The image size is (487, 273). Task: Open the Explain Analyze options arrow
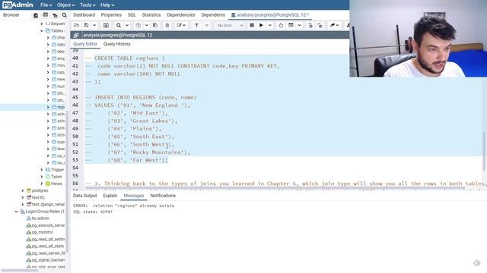coord(299,25)
